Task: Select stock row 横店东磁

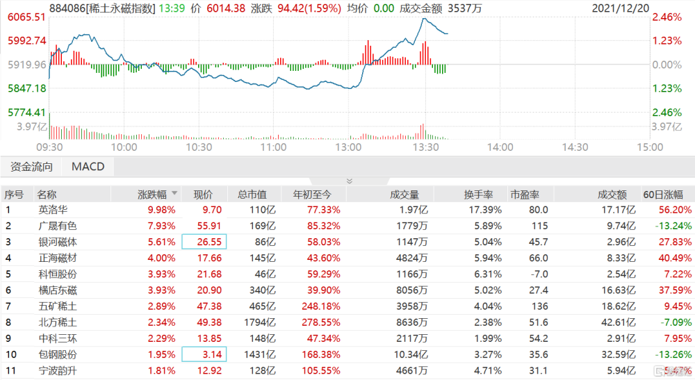Action: click(347, 290)
